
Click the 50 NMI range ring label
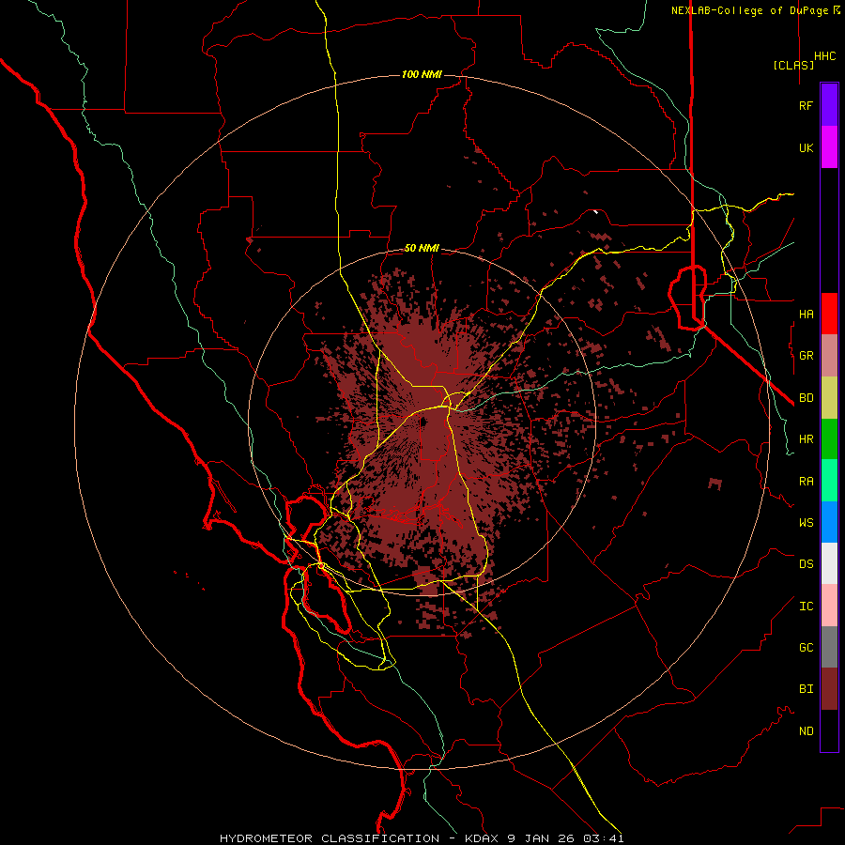point(422,248)
